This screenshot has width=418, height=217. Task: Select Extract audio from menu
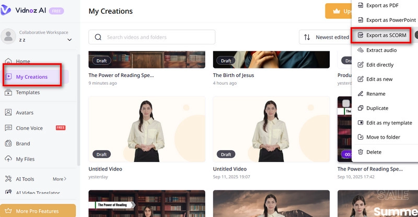pyautogui.click(x=381, y=50)
